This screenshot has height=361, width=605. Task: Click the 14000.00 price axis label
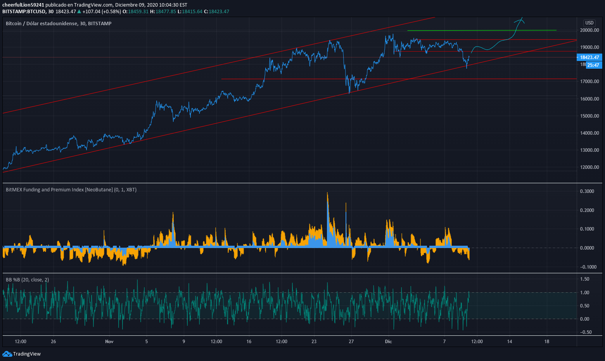point(589,133)
